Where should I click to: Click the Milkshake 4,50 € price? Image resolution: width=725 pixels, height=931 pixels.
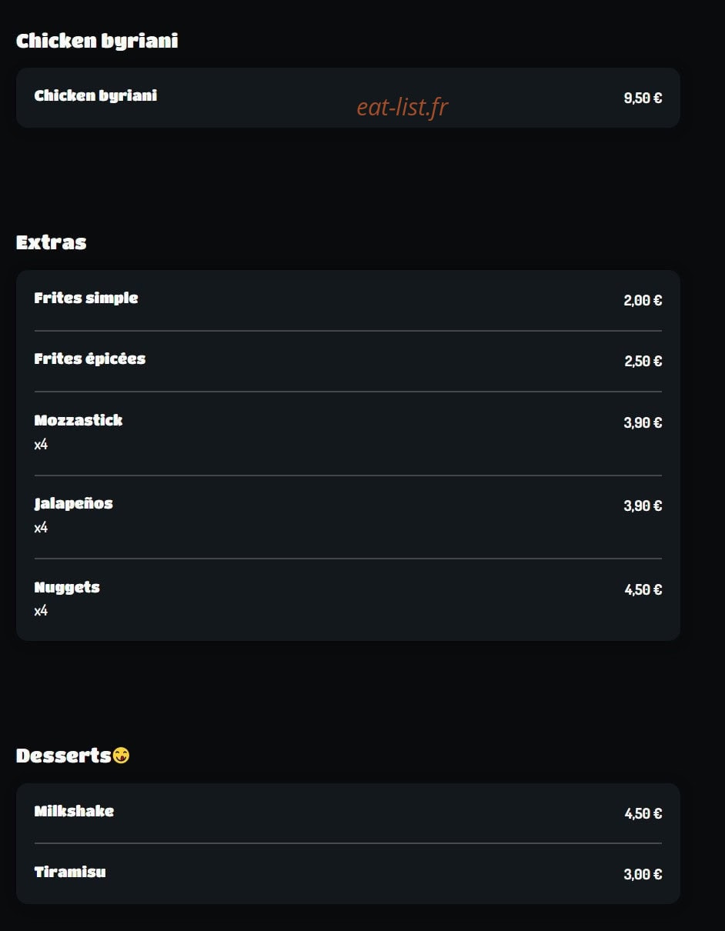coord(643,814)
